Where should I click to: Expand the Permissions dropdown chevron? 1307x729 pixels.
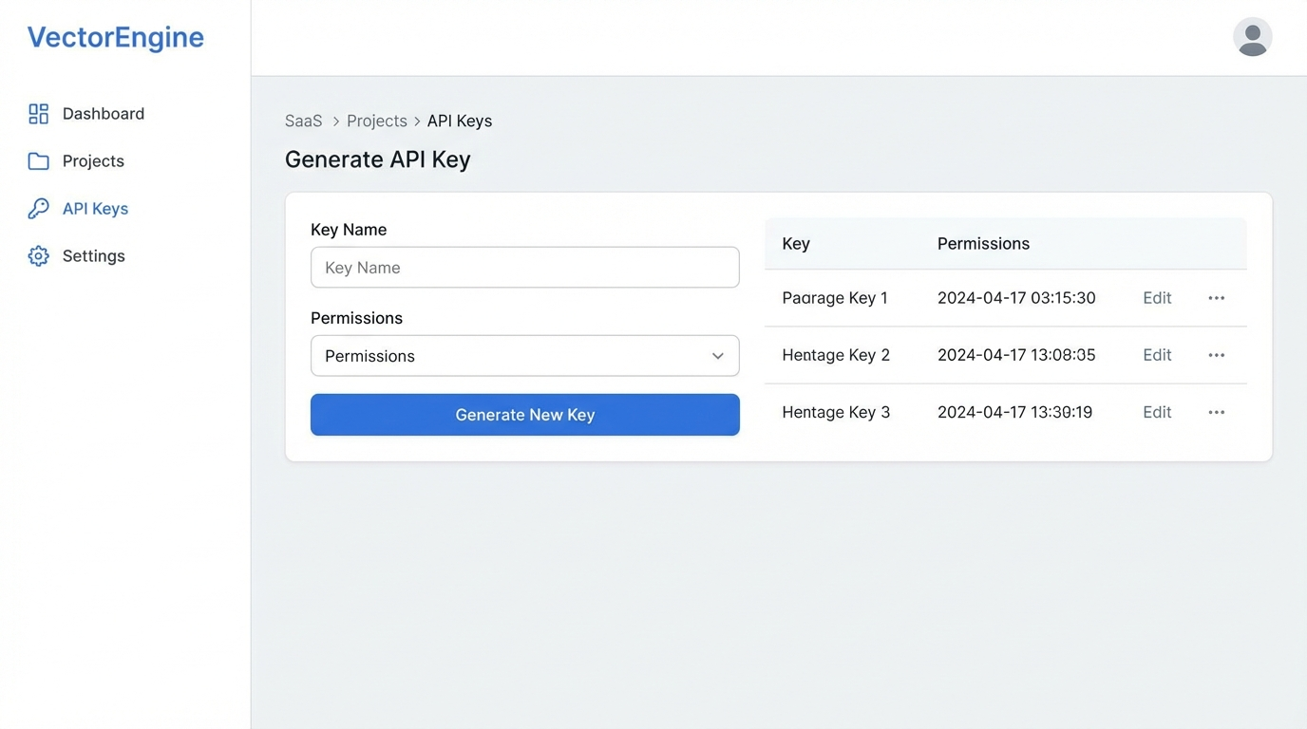(717, 356)
